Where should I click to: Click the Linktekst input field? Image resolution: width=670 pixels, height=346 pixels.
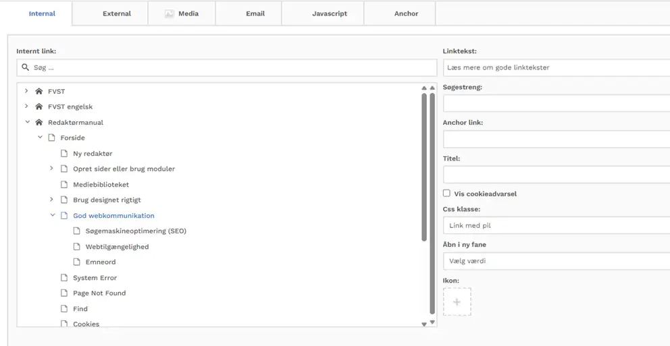point(556,67)
